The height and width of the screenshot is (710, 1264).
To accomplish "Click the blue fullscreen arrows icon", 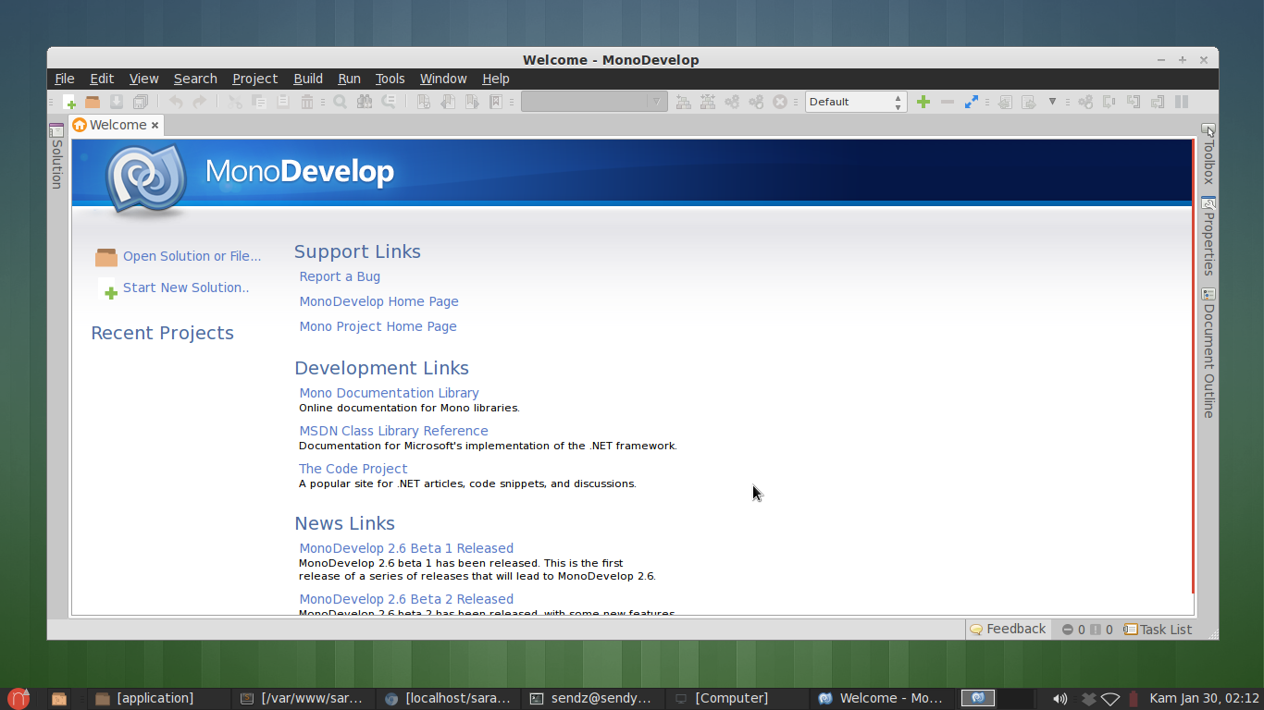I will coord(971,102).
